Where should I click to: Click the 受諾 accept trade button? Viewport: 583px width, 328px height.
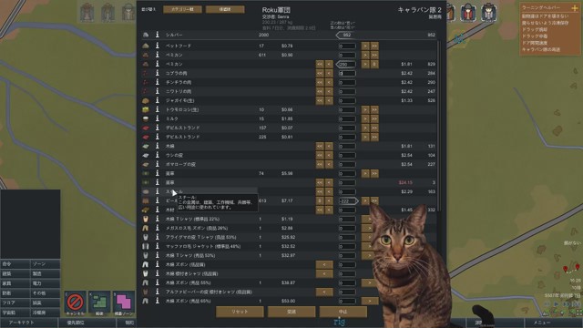[291, 312]
